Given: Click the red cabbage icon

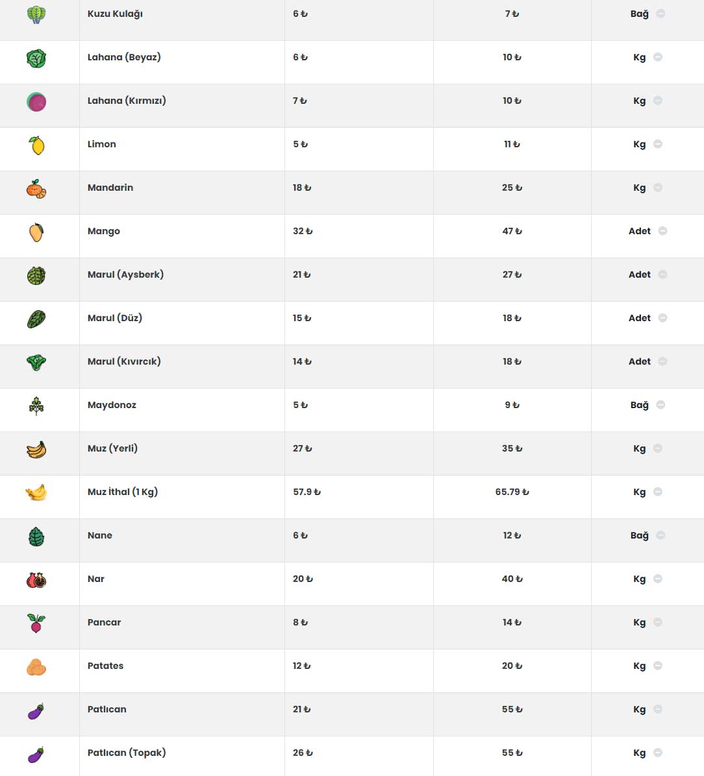Looking at the screenshot, I should [36, 102].
